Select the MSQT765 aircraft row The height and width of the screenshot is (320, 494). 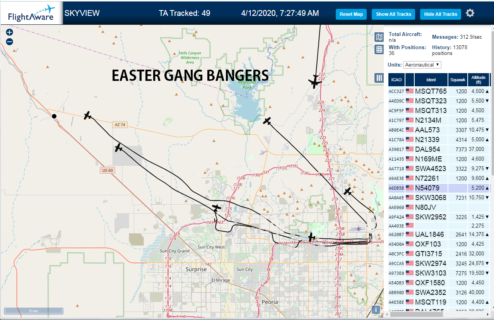click(x=439, y=91)
